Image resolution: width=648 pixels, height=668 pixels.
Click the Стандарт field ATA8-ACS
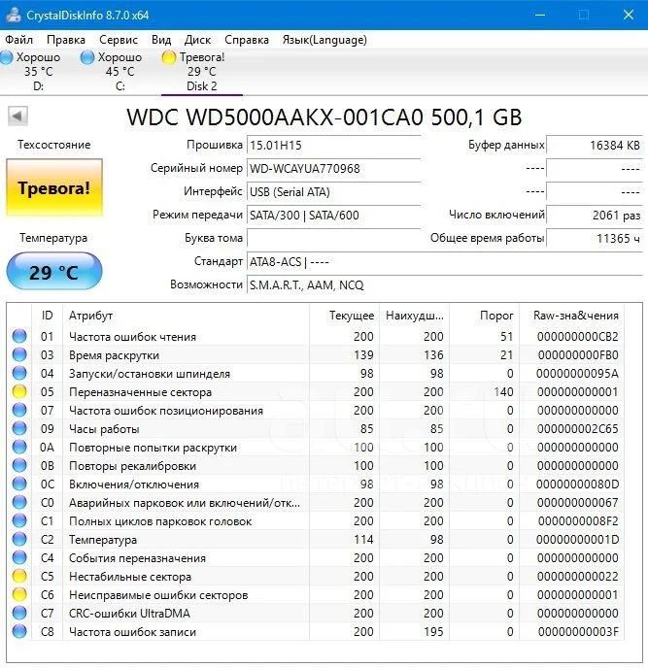(x=445, y=261)
